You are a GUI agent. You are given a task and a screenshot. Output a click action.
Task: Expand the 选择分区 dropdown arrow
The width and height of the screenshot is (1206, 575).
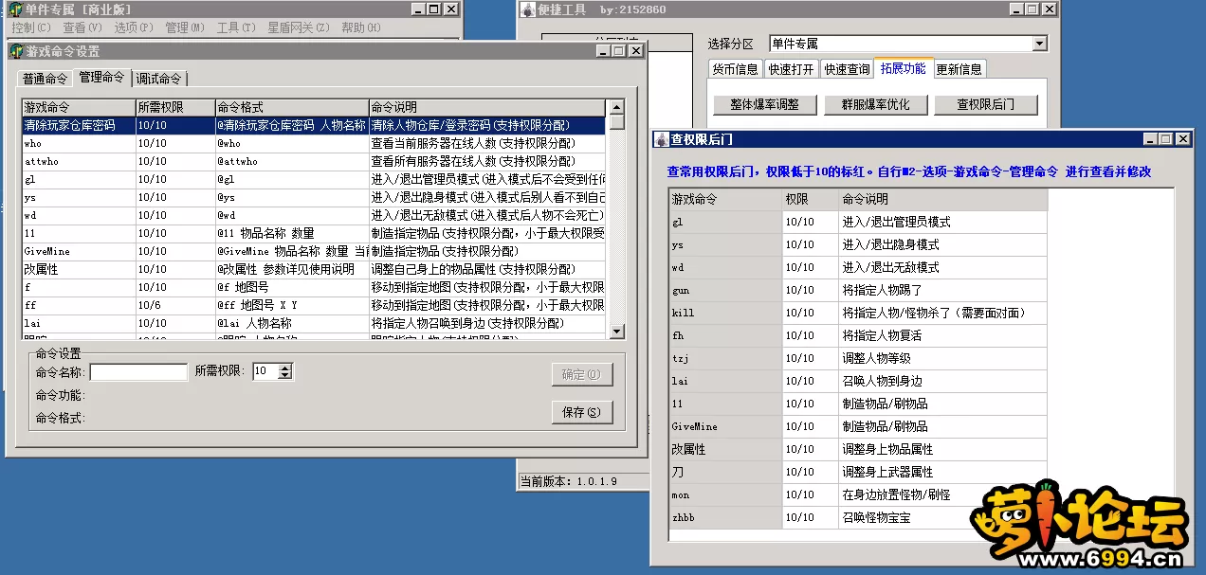[1039, 44]
